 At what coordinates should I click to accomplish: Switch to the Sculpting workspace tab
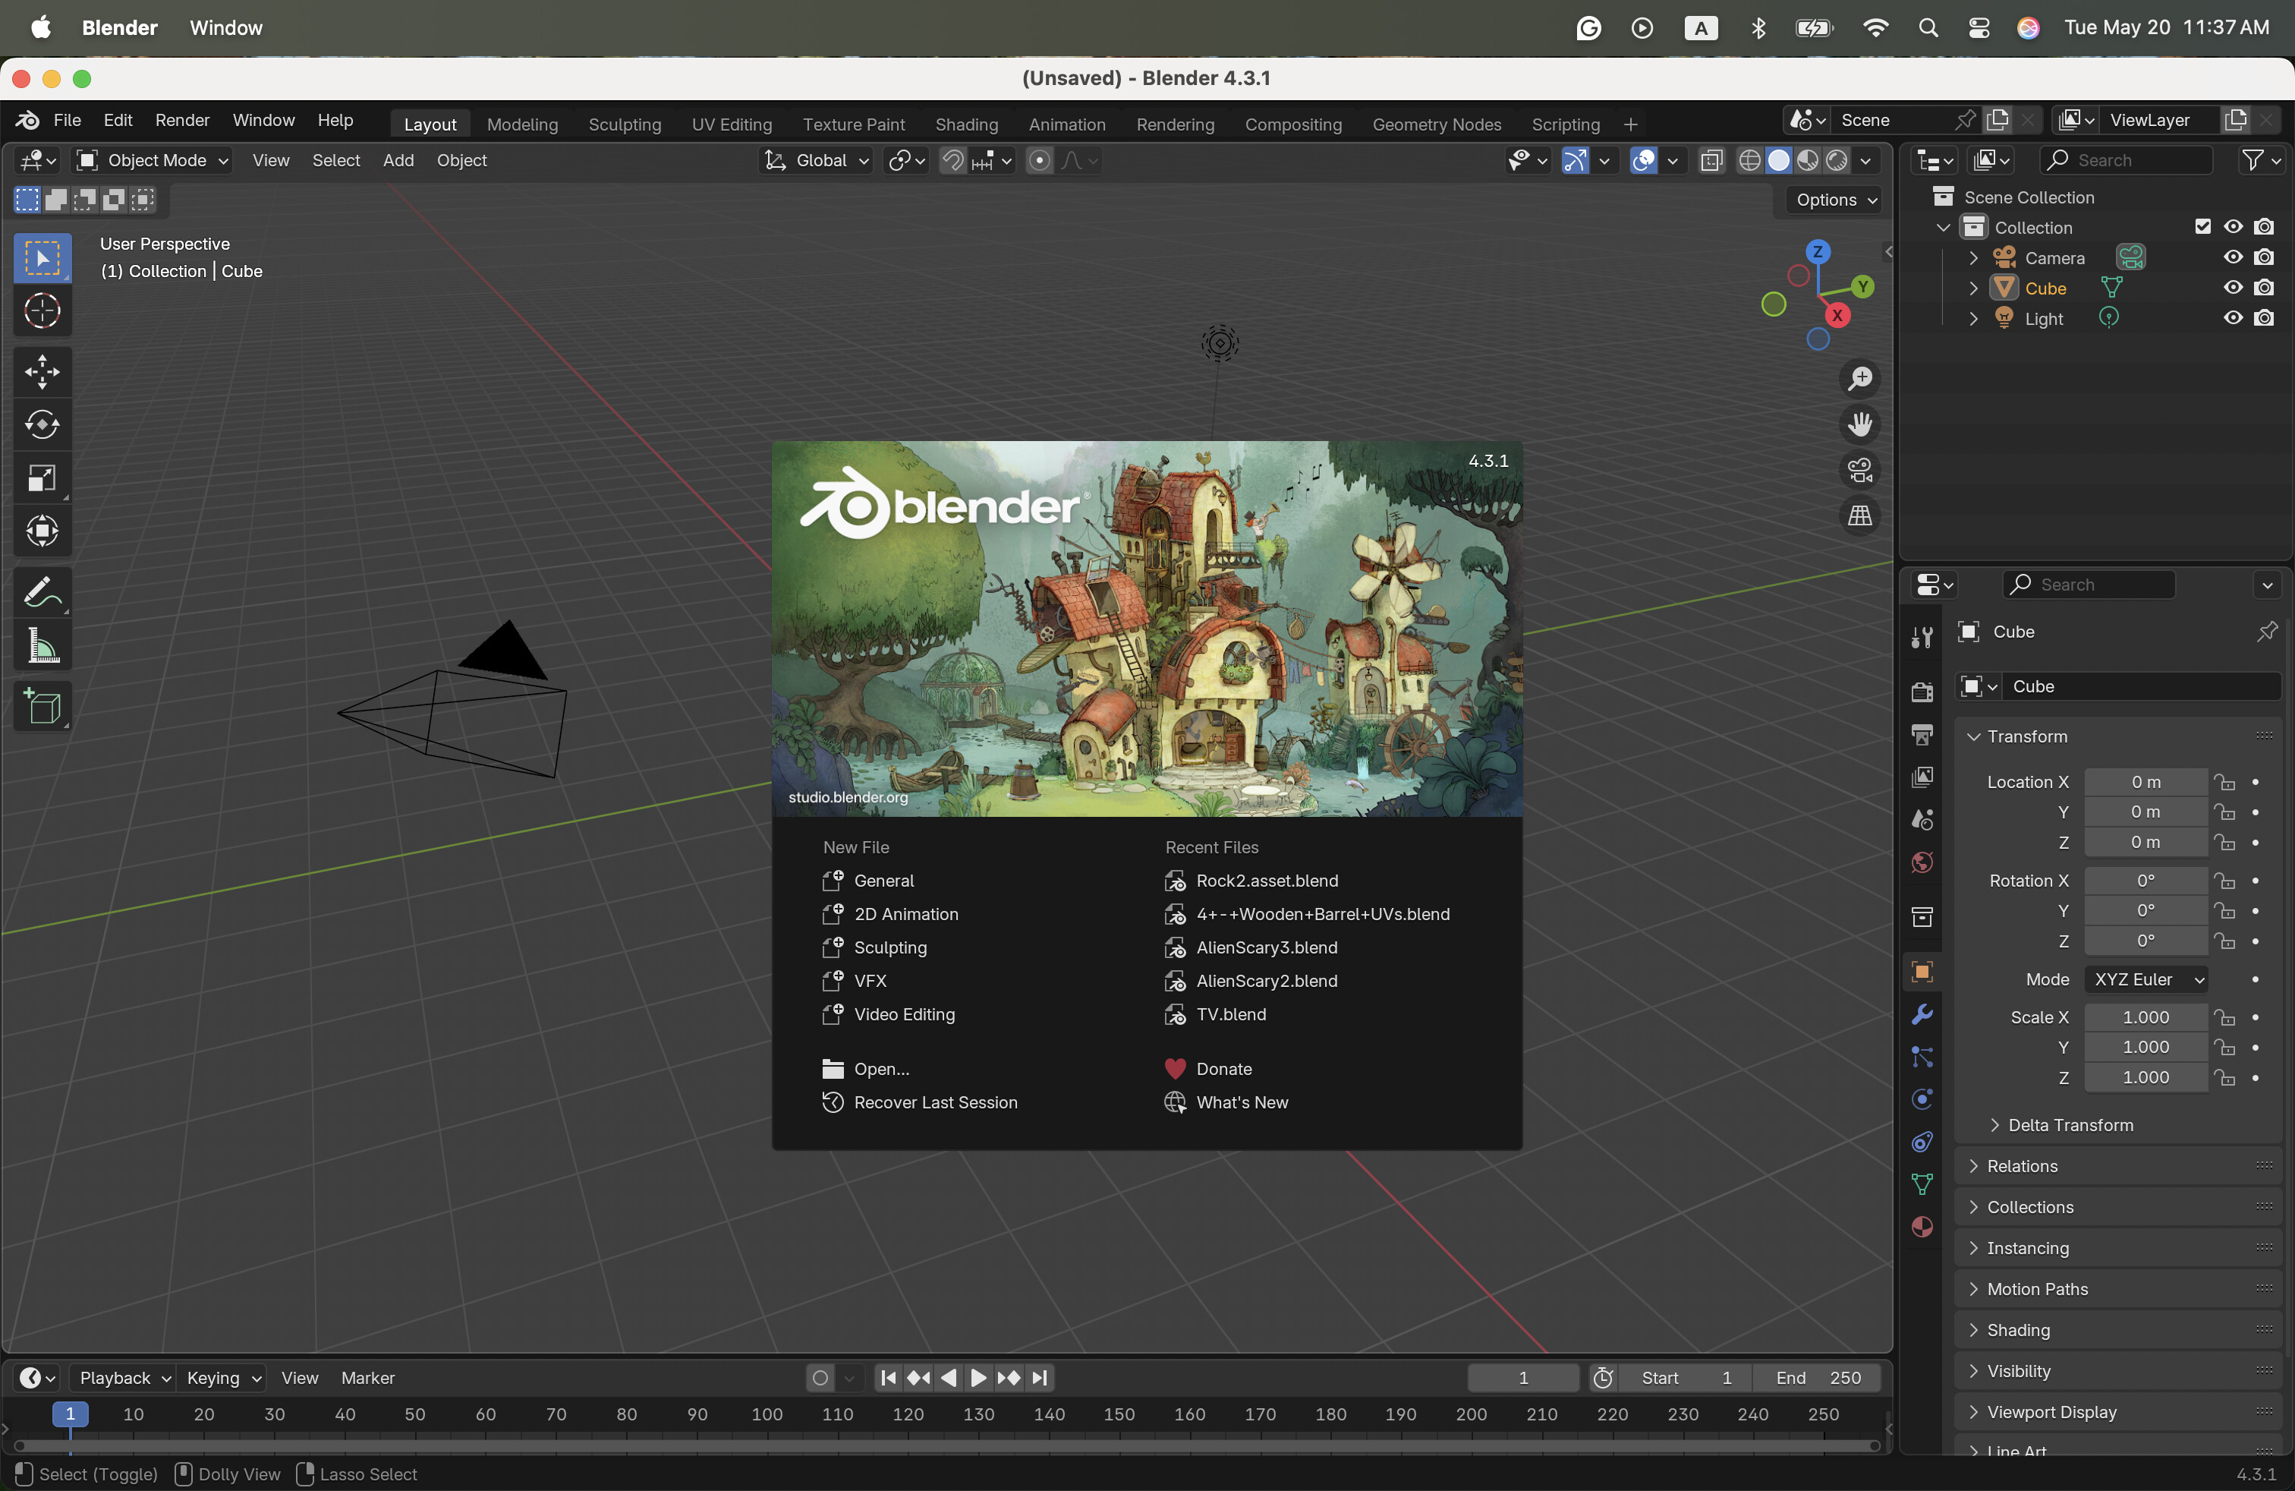point(624,125)
